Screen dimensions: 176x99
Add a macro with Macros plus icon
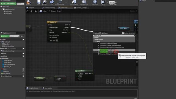pos(23,53)
